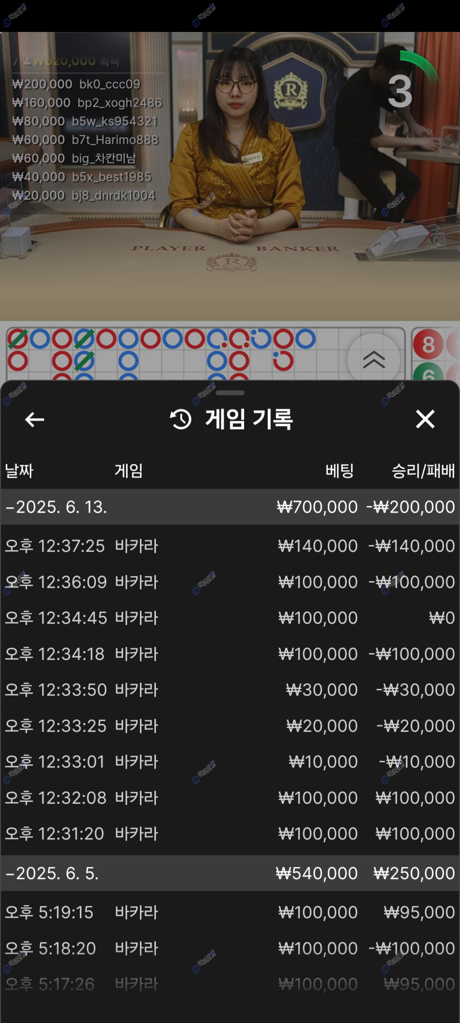This screenshot has width=460, height=1023.
Task: Open the 오후 5:18:20 바카라 record
Action: click(x=230, y=948)
